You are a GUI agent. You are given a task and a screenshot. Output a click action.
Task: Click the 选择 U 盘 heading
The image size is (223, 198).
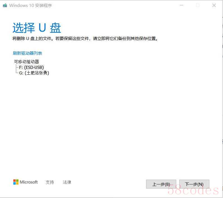click(37, 28)
